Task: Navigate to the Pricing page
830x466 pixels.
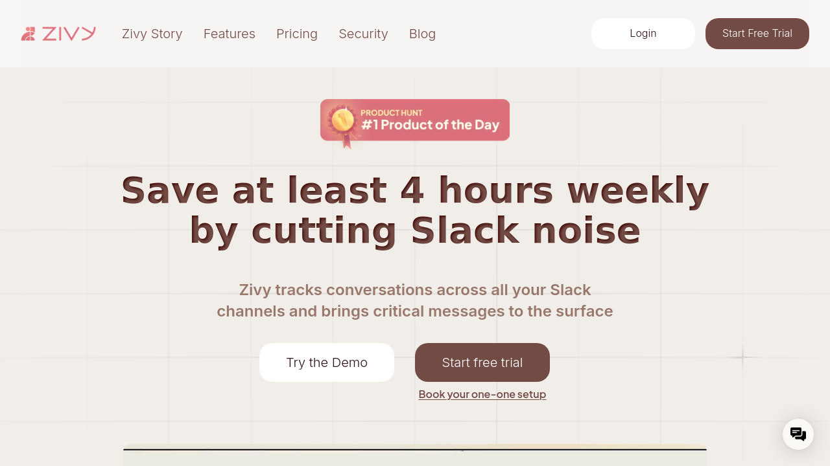Action: point(297,34)
